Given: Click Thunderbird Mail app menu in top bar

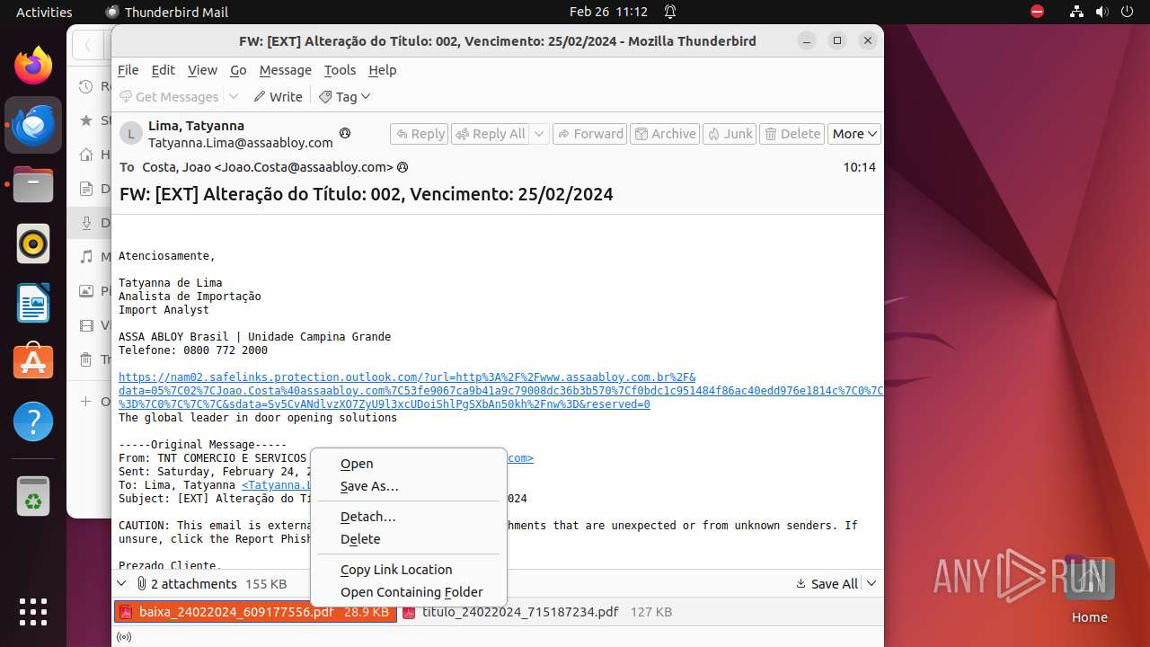Looking at the screenshot, I should (167, 12).
